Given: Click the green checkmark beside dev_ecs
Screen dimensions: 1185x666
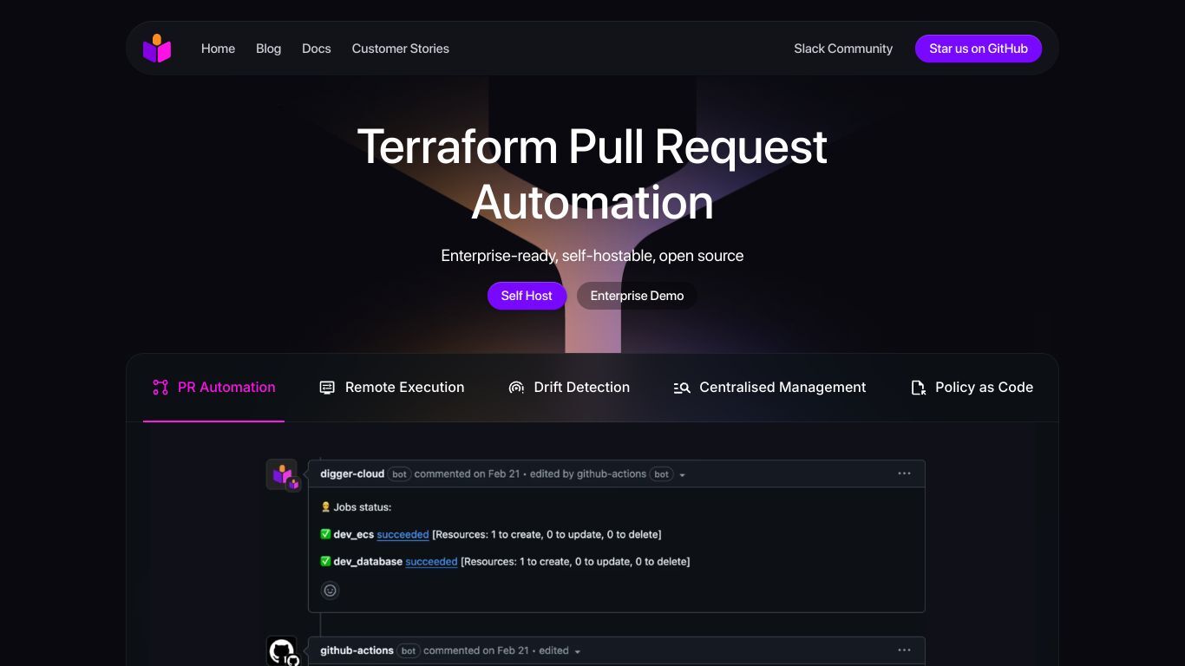Looking at the screenshot, I should [325, 534].
